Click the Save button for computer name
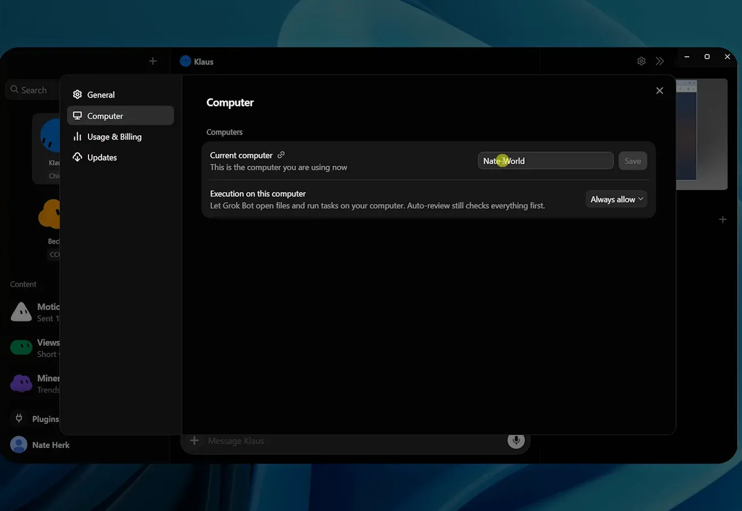 pyautogui.click(x=633, y=161)
